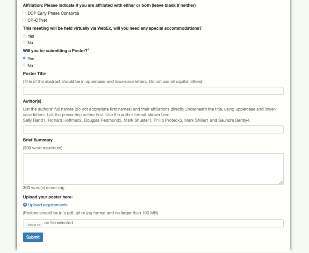Image resolution: width=309 pixels, height=253 pixels.
Task: Pick No for submitting a Poster
Action: [24, 65]
